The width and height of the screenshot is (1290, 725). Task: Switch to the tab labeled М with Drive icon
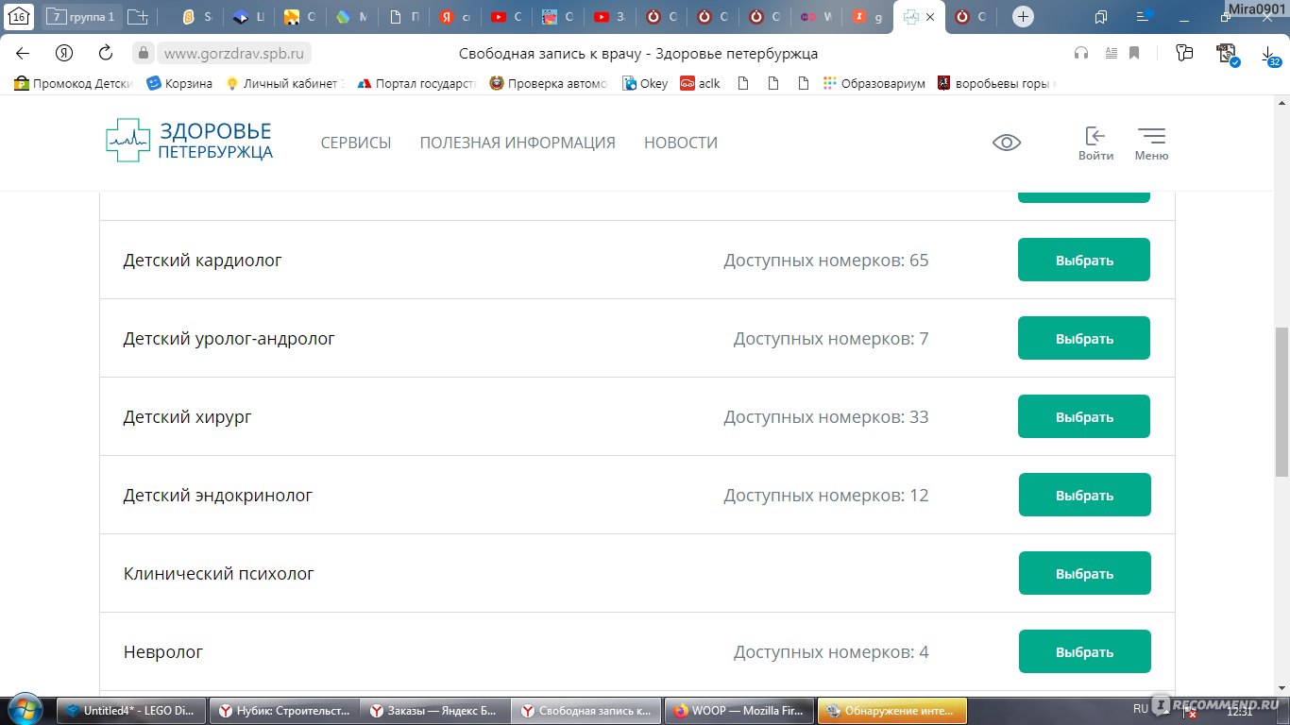[x=351, y=17]
